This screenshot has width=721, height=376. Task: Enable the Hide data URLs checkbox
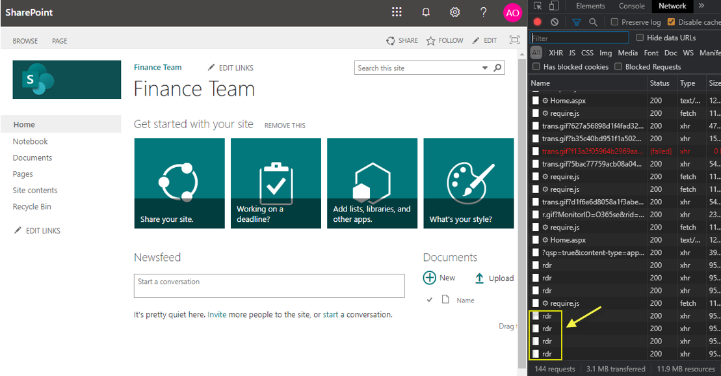coord(640,37)
